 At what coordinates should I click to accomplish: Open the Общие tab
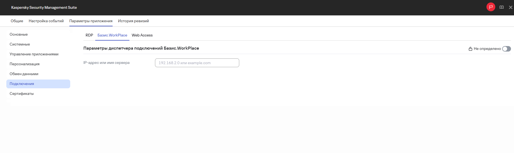tap(17, 21)
